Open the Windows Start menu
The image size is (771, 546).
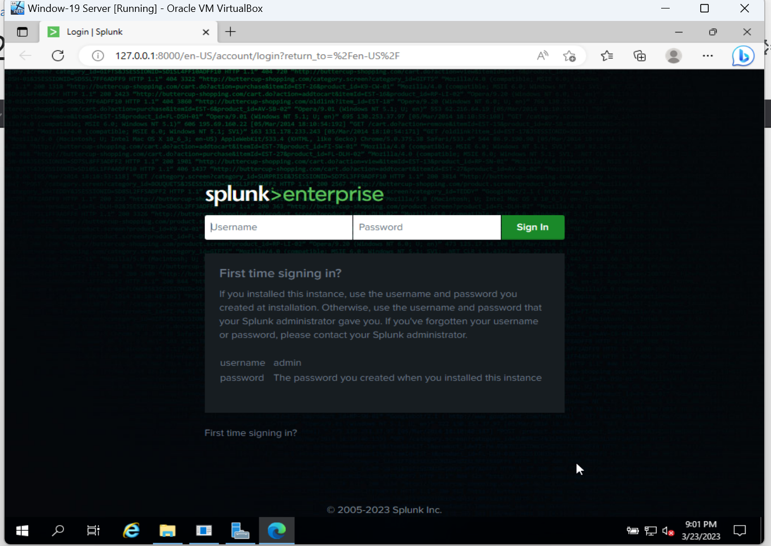(x=22, y=531)
